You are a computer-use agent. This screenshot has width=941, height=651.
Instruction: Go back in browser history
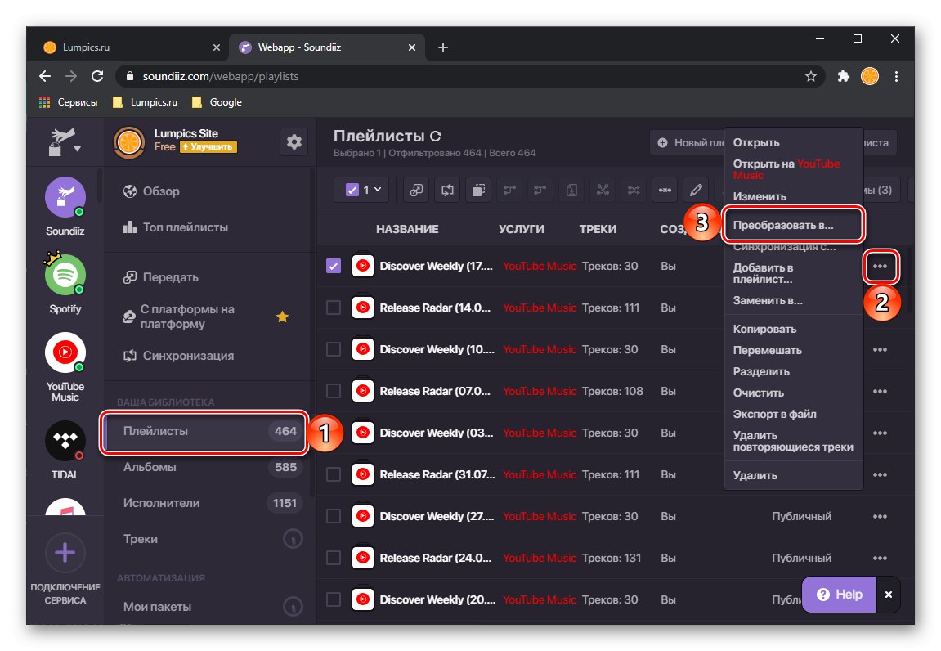45,76
